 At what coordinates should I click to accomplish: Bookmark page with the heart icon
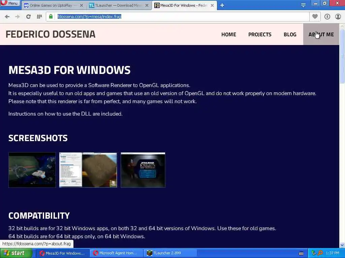pyautogui.click(x=315, y=16)
